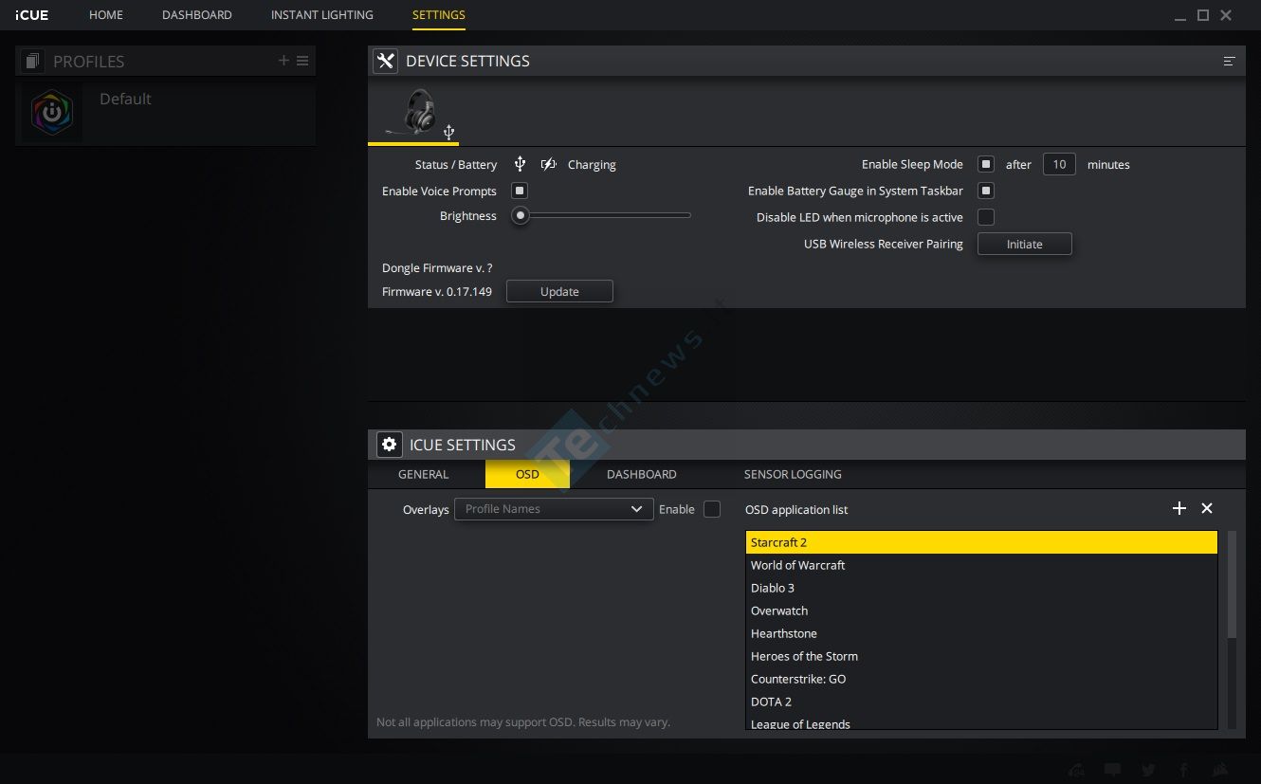This screenshot has width=1261, height=784.
Task: Click the USB connection status icon
Action: pyautogui.click(x=520, y=164)
